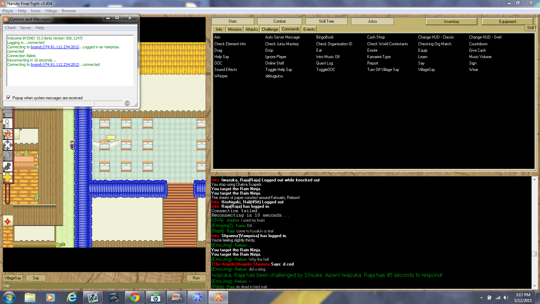Run the BingoBook command

(x=325, y=37)
